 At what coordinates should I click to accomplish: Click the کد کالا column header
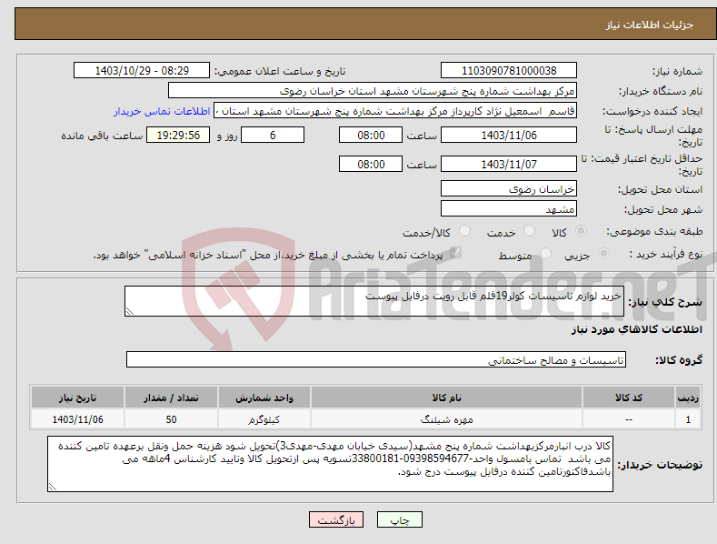tap(629, 398)
